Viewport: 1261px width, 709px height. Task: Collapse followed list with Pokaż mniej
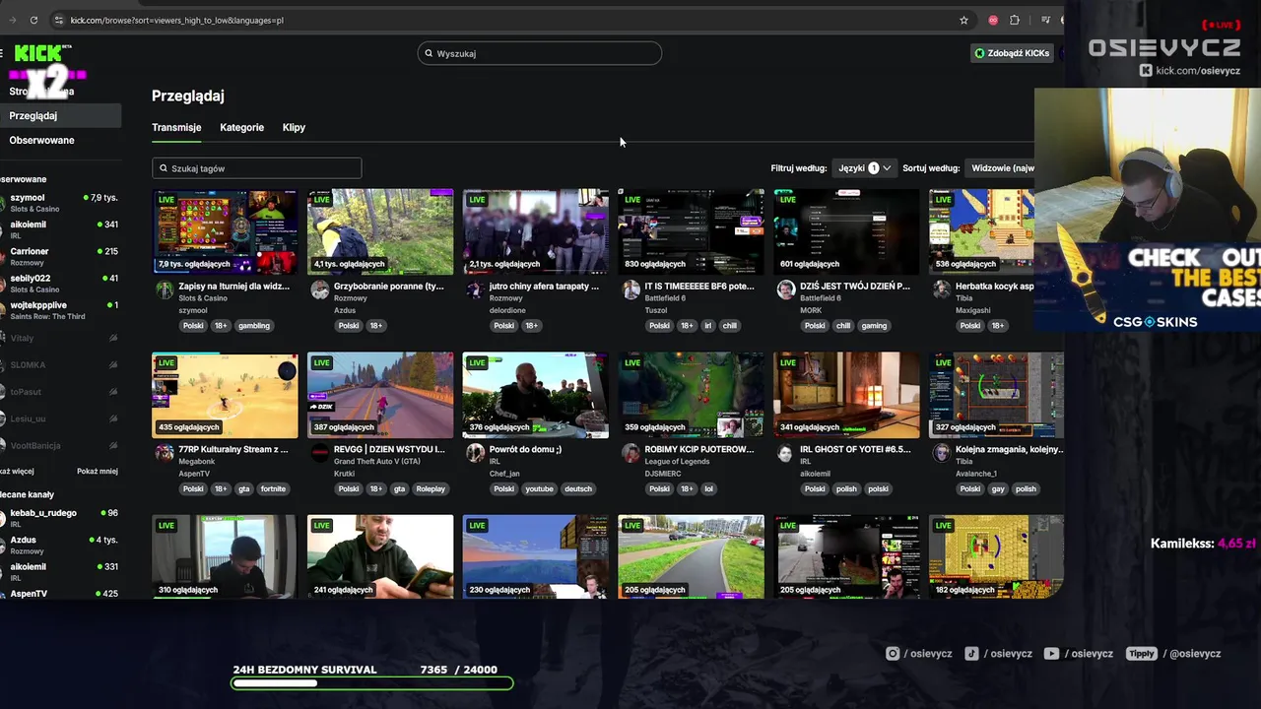[98, 471]
